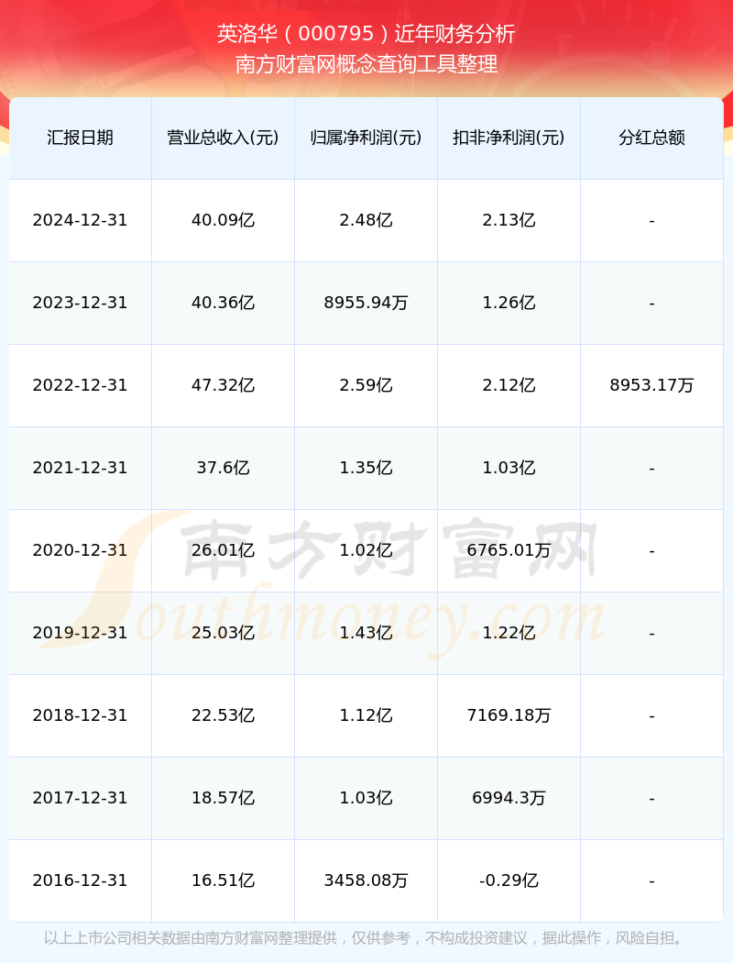Click the 1.22亿 adjusted profit cell
Viewport: 733px width, 963px height.
(509, 633)
